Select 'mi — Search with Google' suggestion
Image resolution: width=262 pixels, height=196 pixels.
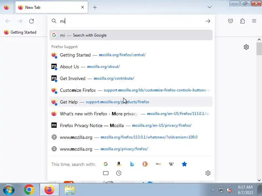click(131, 35)
